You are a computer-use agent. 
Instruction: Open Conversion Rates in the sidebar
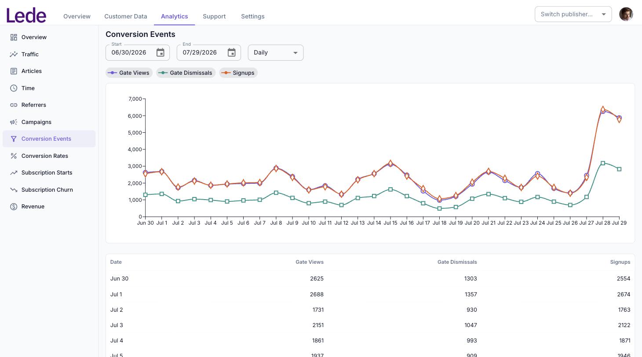pyautogui.click(x=49, y=156)
